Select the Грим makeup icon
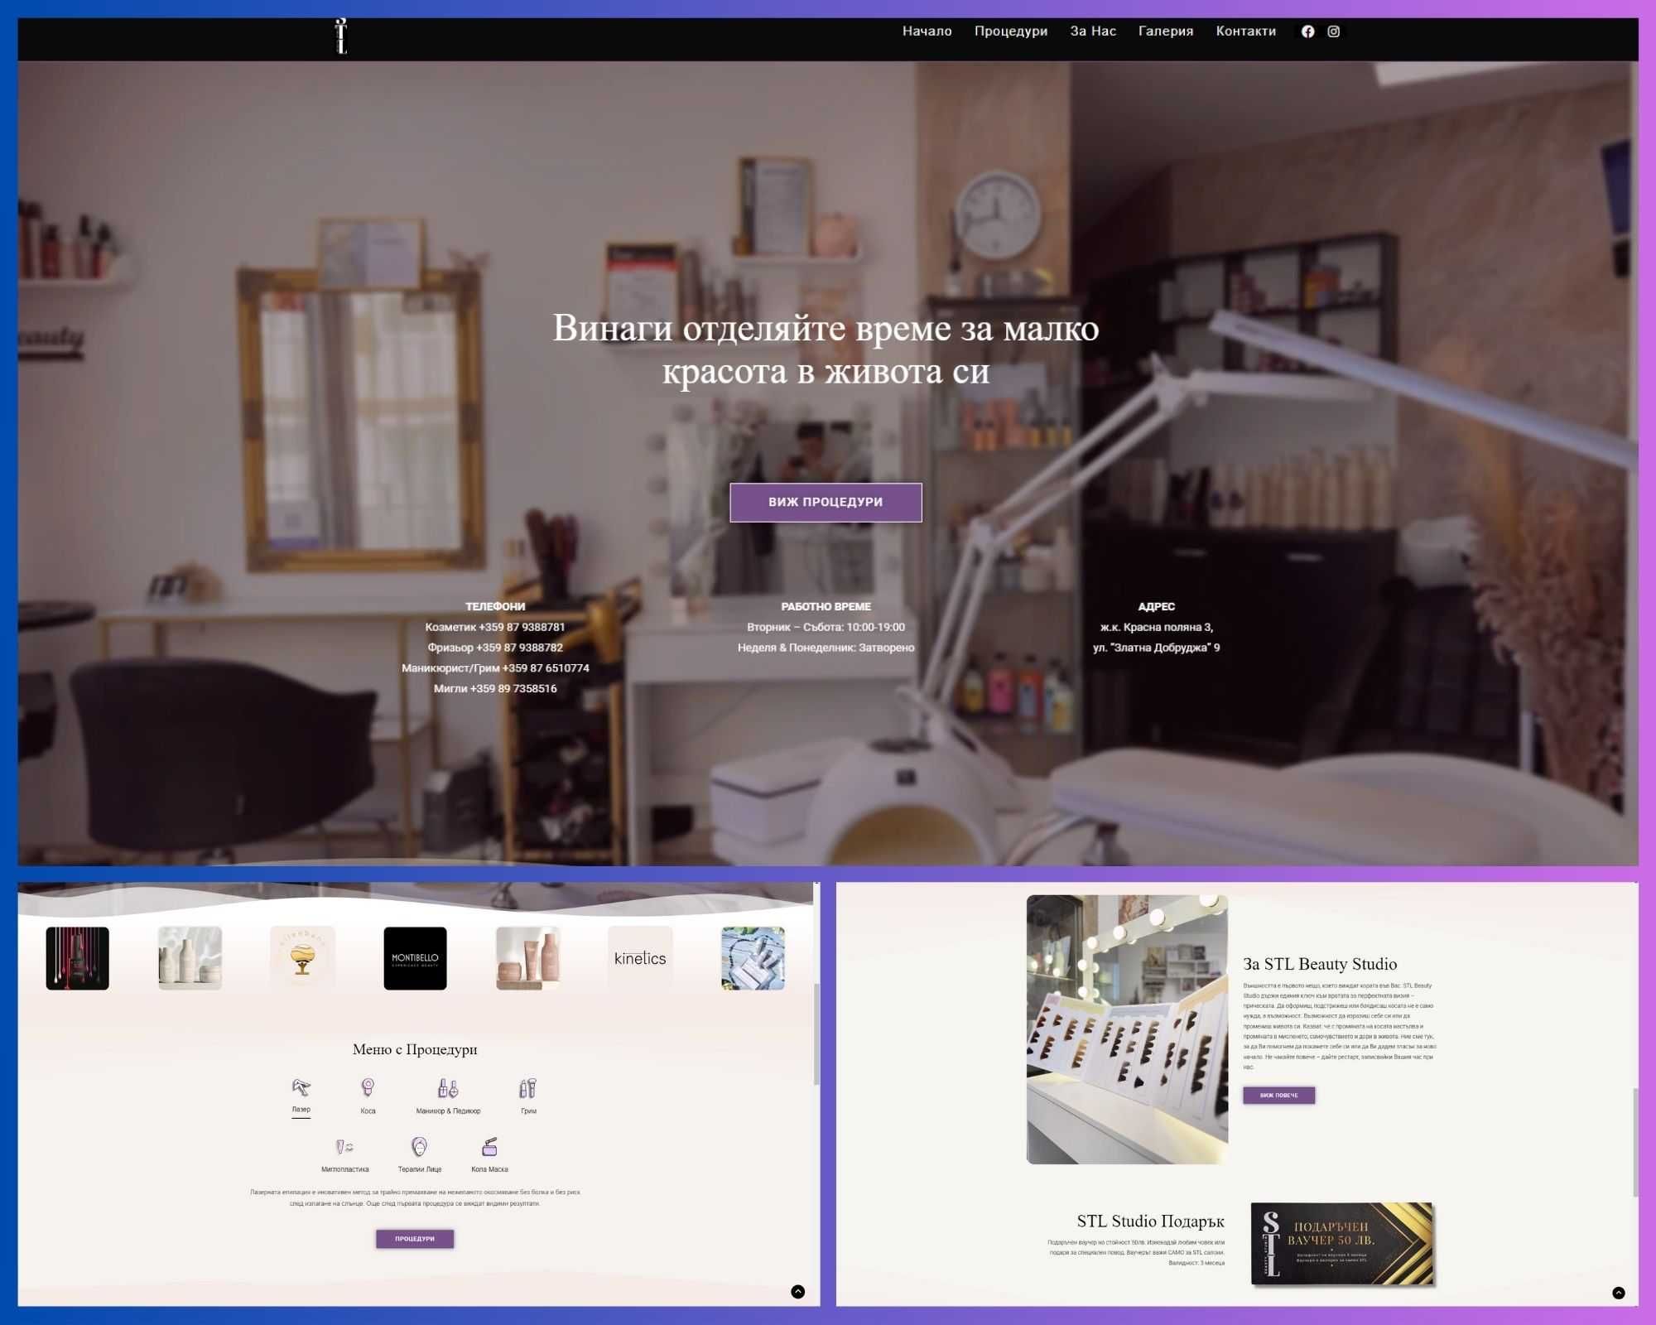Image resolution: width=1656 pixels, height=1325 pixels. 528,1088
